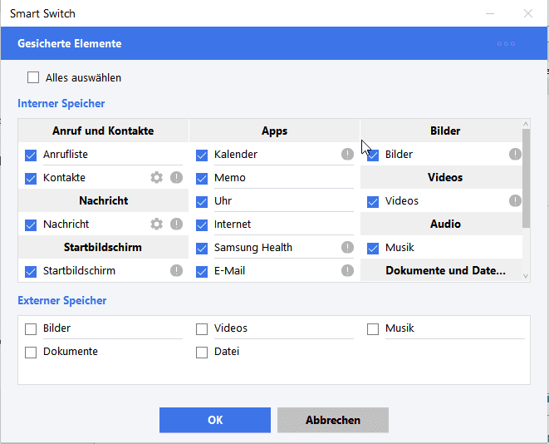Uncheck Kontakte checkbox
Image resolution: width=549 pixels, height=444 pixels.
tap(31, 179)
